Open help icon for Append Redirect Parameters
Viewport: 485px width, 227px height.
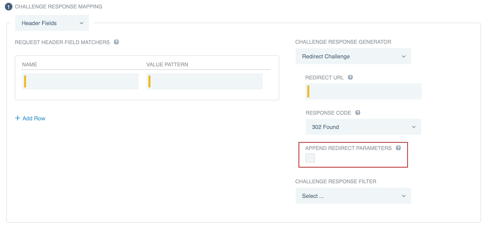pyautogui.click(x=398, y=148)
